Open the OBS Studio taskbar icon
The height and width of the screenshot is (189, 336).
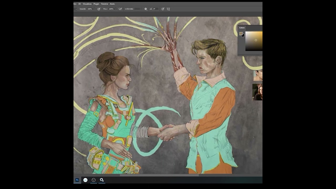tap(93, 180)
